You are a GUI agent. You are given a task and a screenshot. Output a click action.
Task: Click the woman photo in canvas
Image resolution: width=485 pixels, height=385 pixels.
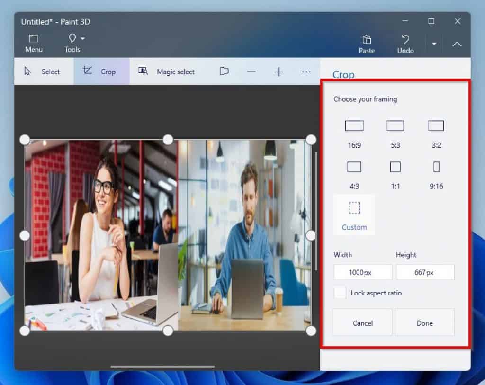pos(101,235)
